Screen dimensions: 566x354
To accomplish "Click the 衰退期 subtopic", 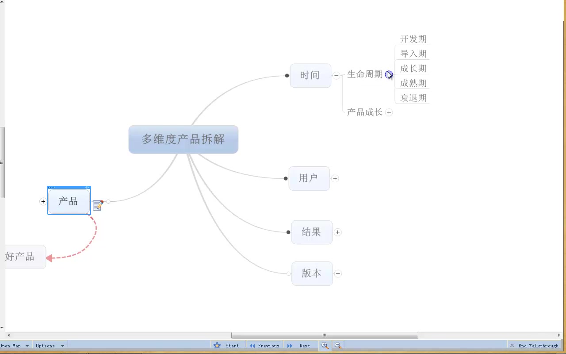I will click(x=413, y=98).
